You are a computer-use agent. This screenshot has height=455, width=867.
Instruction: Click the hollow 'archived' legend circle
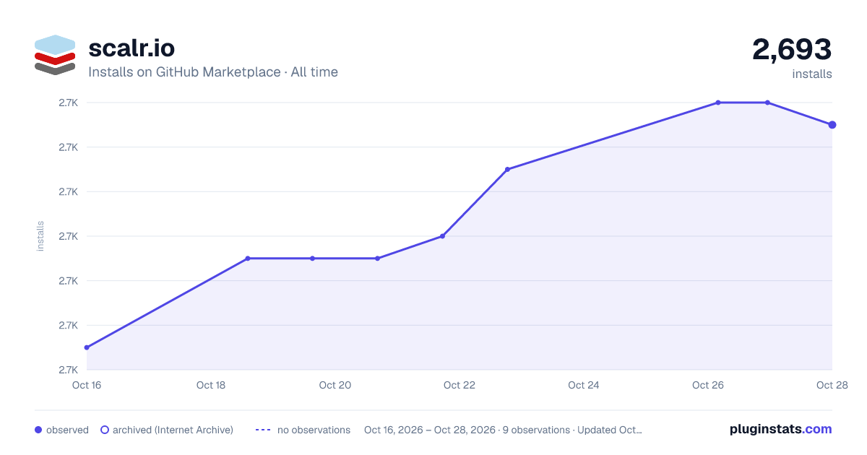pyautogui.click(x=105, y=430)
